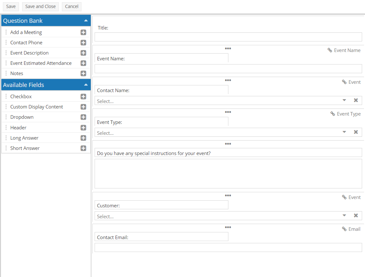Edit the 'Contact Name:' label field
Image resolution: width=365 pixels, height=277 pixels.
(x=161, y=90)
